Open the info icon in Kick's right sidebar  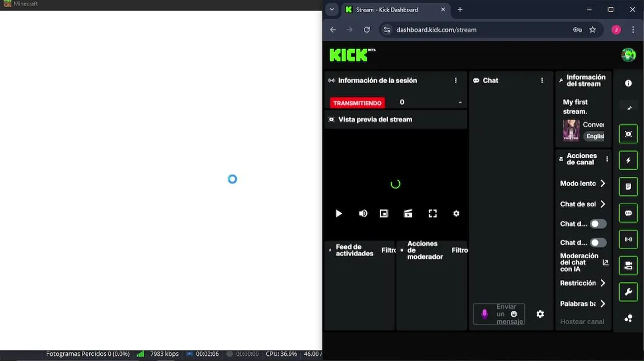(x=628, y=83)
